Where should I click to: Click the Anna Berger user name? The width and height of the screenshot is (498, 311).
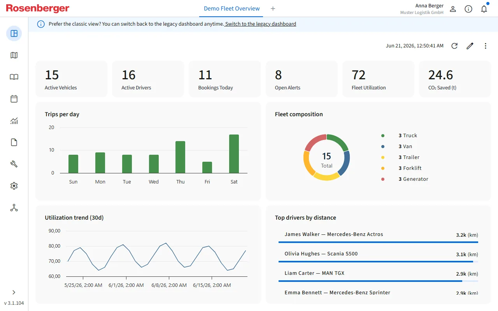click(430, 5)
